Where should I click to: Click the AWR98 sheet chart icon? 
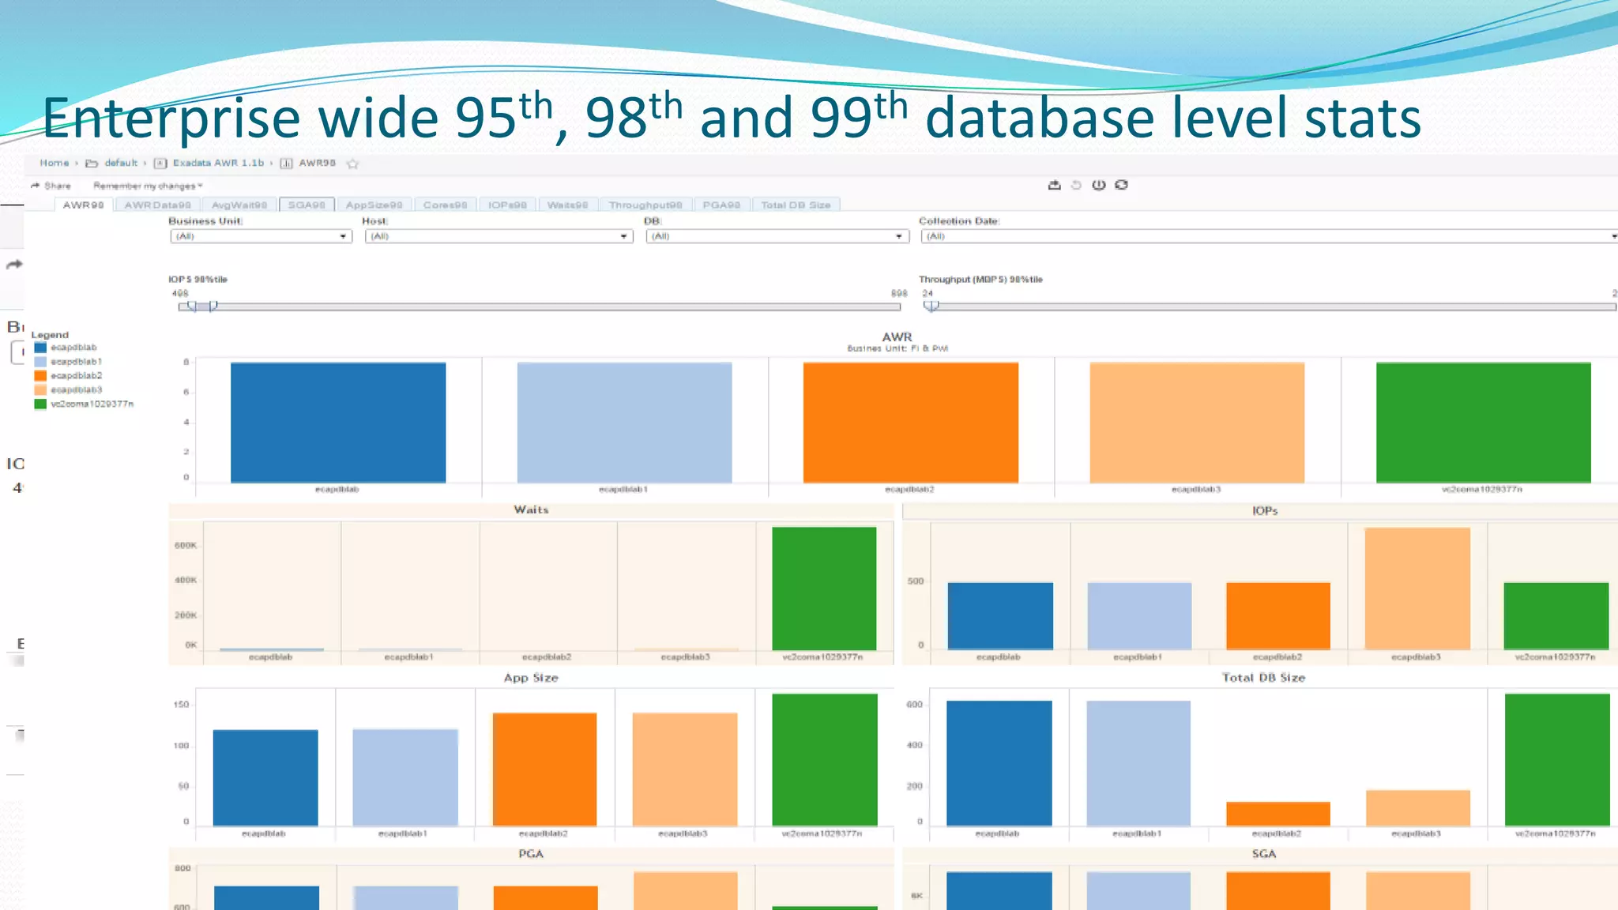287,164
